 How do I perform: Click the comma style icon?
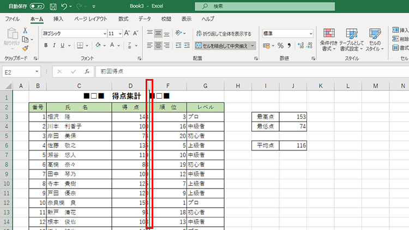coord(288,46)
